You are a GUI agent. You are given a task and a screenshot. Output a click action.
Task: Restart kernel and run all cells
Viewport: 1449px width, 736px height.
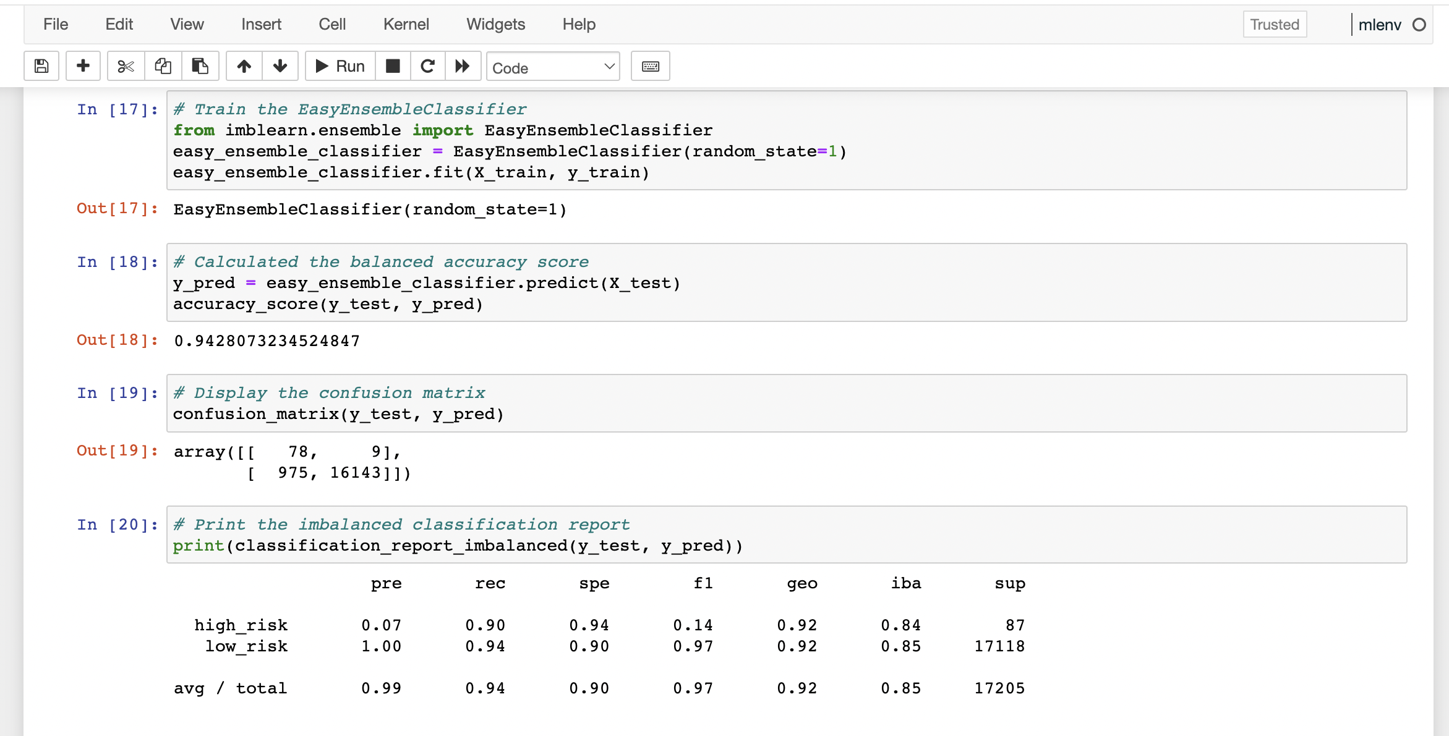pos(463,66)
